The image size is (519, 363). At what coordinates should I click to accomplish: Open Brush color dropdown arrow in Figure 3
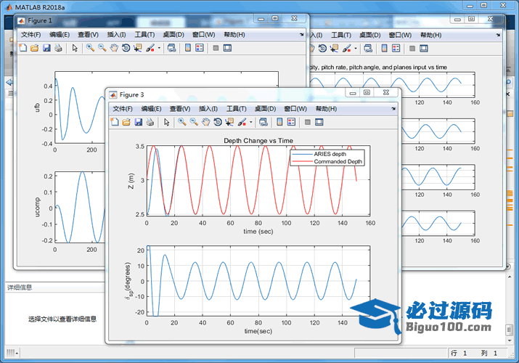click(x=251, y=122)
